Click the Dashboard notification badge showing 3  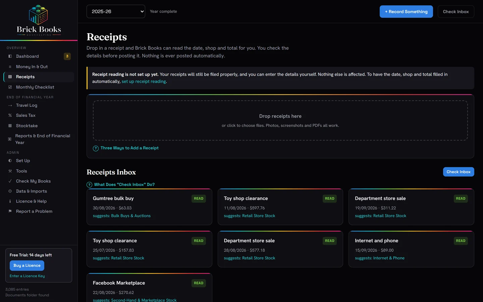point(67,56)
